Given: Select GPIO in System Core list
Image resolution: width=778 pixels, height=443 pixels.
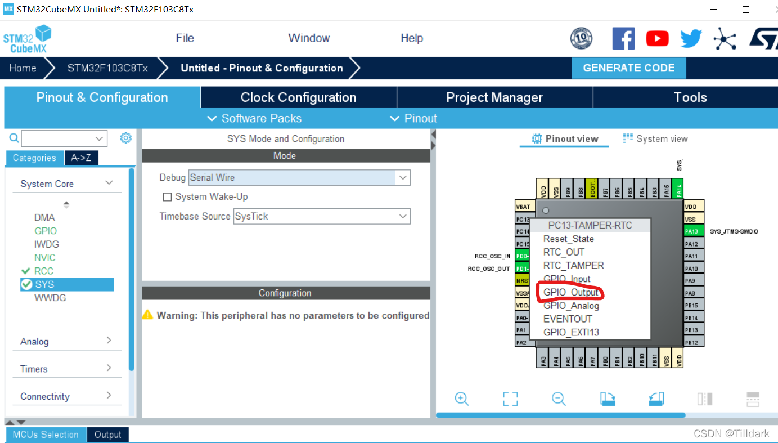Looking at the screenshot, I should [46, 231].
